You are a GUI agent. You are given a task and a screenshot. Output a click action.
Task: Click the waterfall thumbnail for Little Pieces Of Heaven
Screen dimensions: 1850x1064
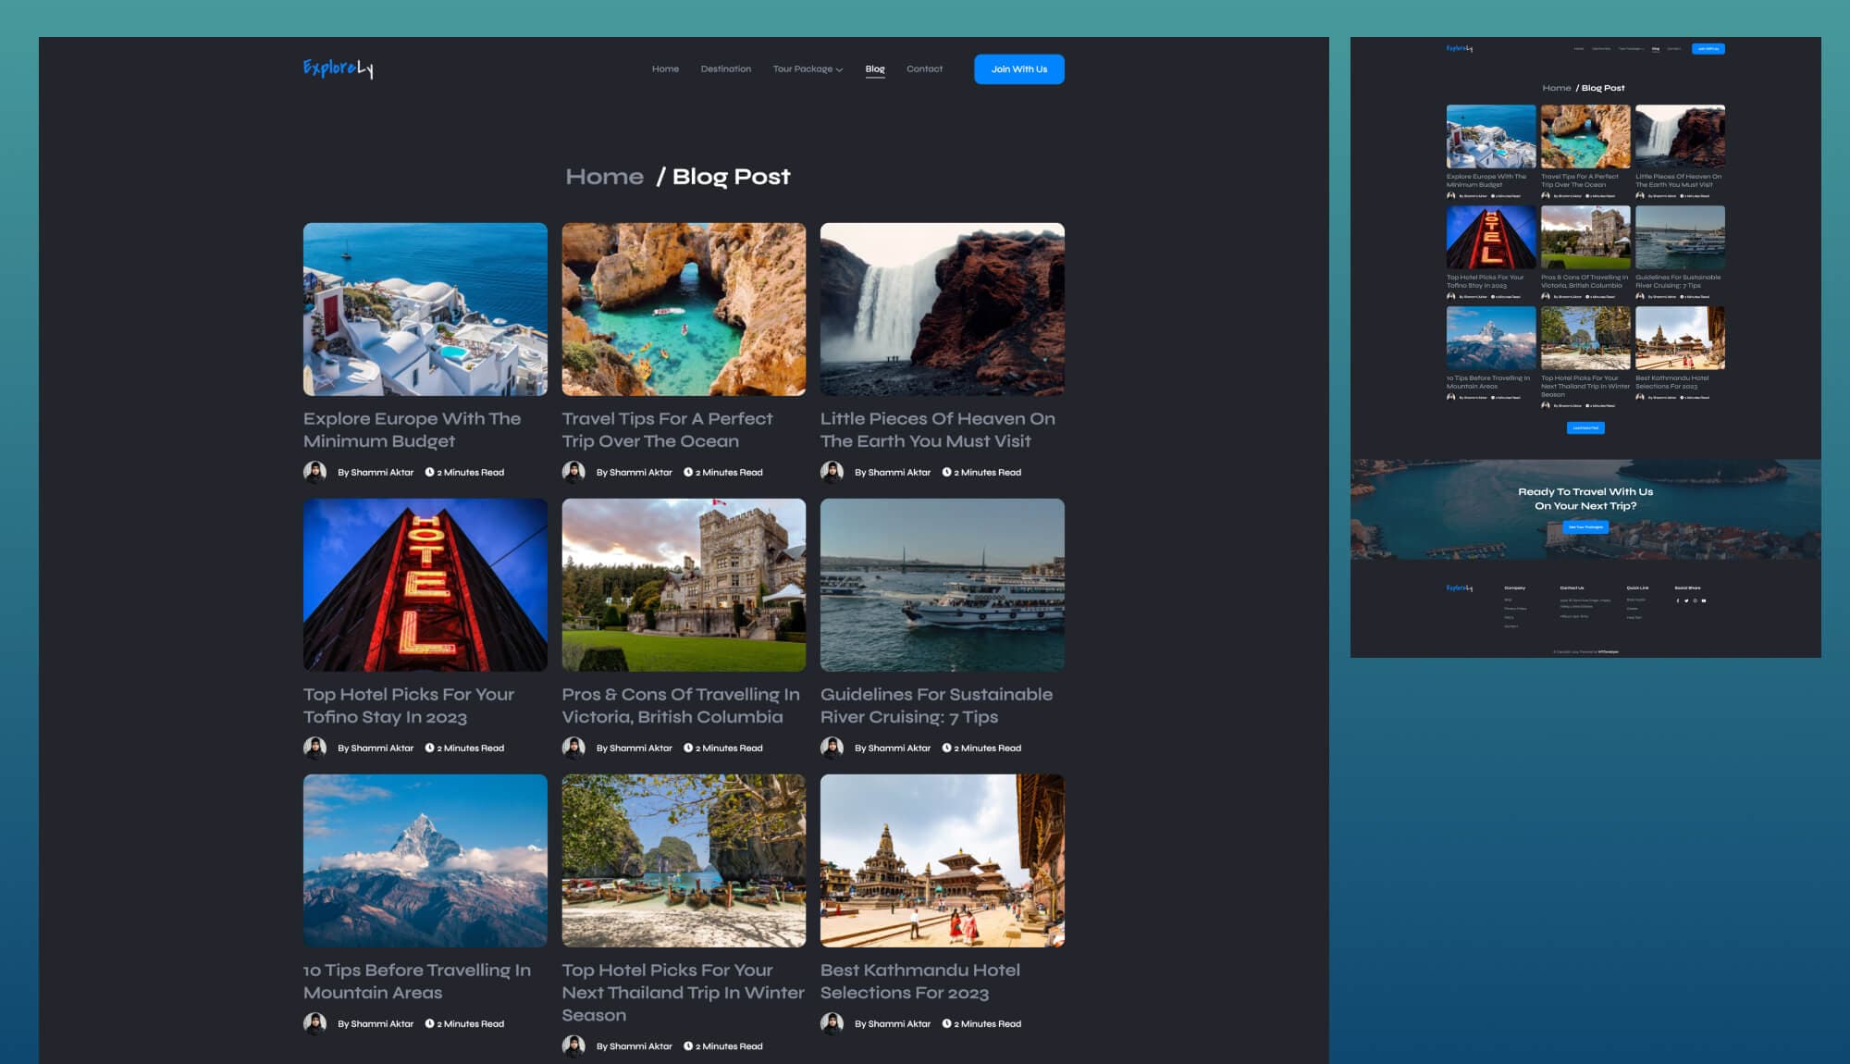click(x=943, y=309)
